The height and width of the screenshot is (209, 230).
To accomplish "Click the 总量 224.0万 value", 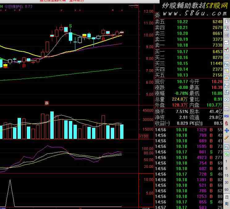I will (180, 99).
